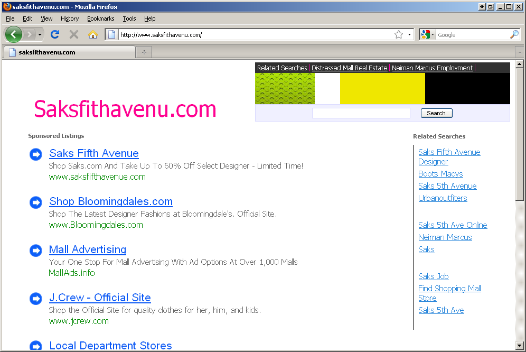The image size is (526, 352).
Task: Click the single-word Saks related search
Action: pos(426,249)
